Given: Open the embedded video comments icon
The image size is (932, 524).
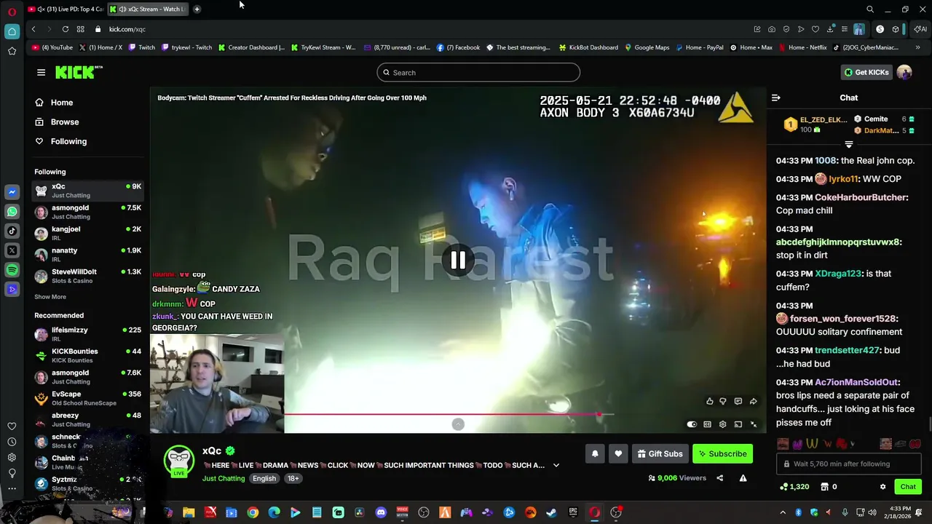Looking at the screenshot, I should (738, 401).
